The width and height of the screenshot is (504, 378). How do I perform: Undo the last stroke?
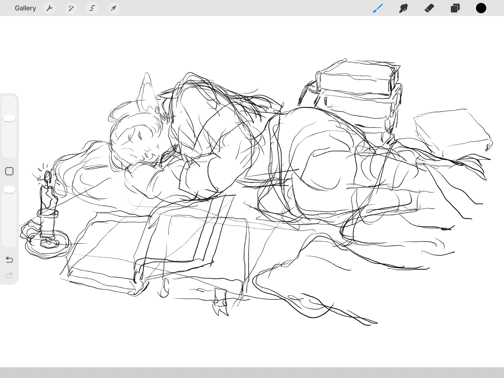pyautogui.click(x=9, y=259)
